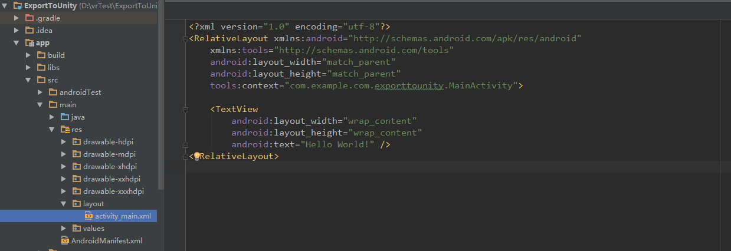The image size is (731, 251).
Task: Click the opening TextView tag name
Action: (x=237, y=109)
